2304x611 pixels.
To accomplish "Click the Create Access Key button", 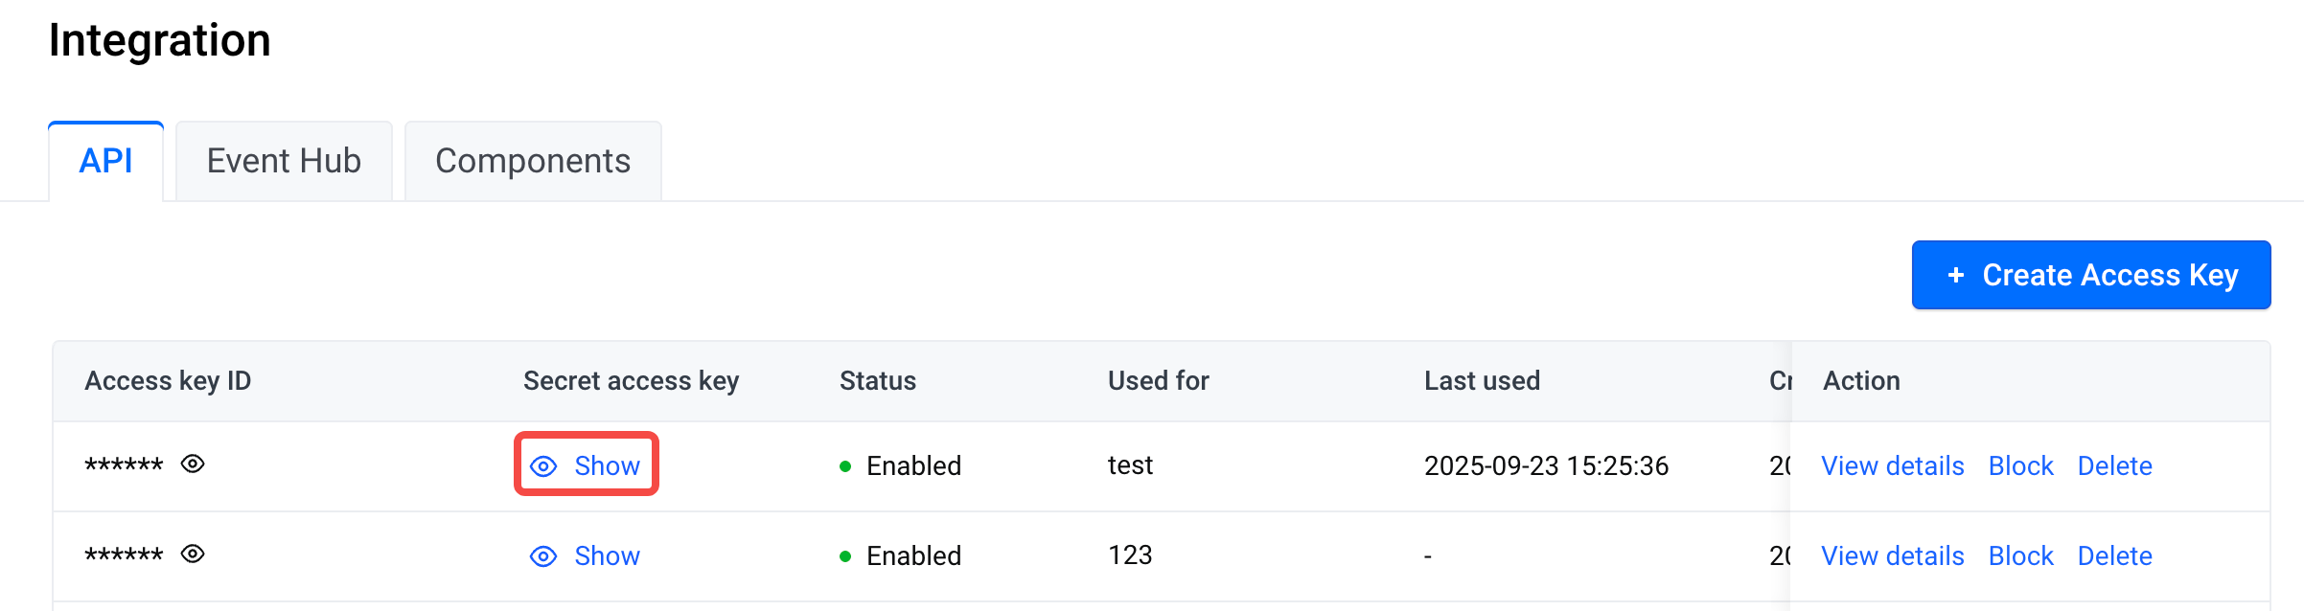I will [x=2091, y=275].
